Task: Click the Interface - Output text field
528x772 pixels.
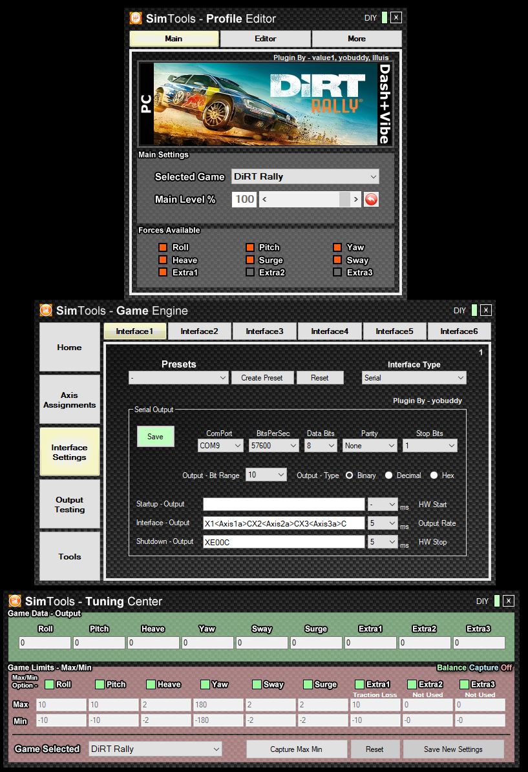Action: point(284,523)
